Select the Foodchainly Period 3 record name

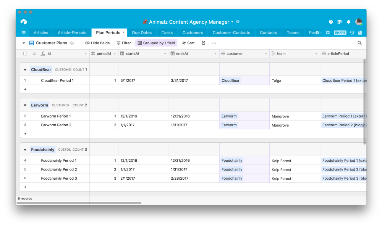tap(59, 178)
